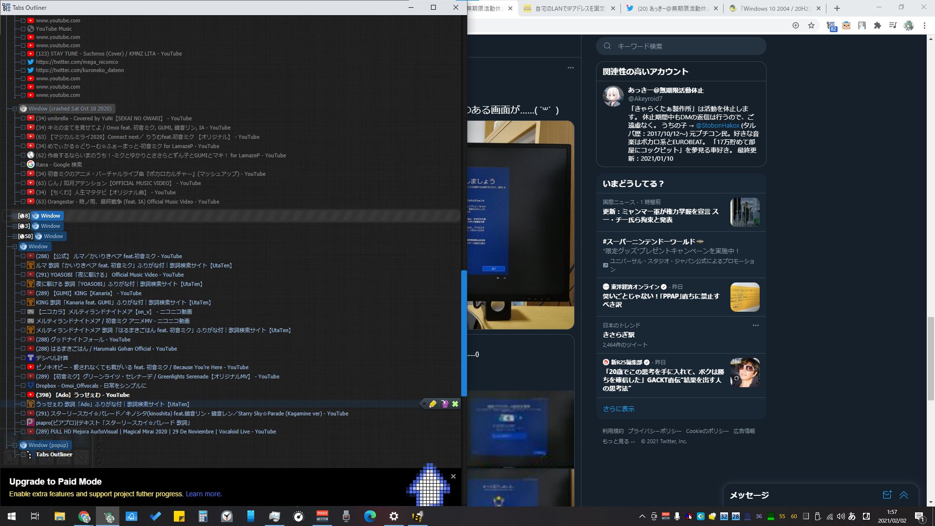Open the monitor photo in the tweet
This screenshot has width=935, height=526.
click(x=521, y=225)
